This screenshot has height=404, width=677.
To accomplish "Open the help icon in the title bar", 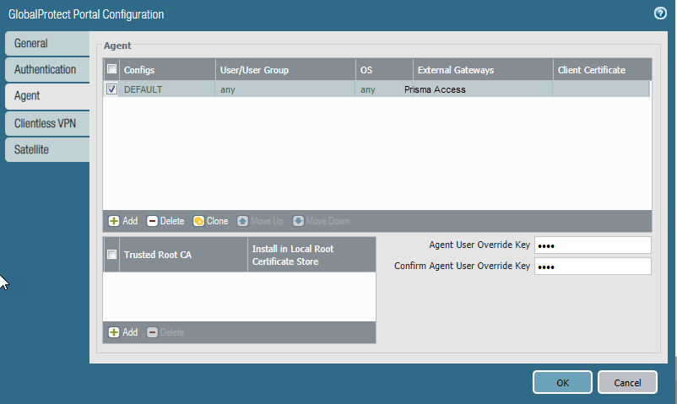I will pos(660,13).
